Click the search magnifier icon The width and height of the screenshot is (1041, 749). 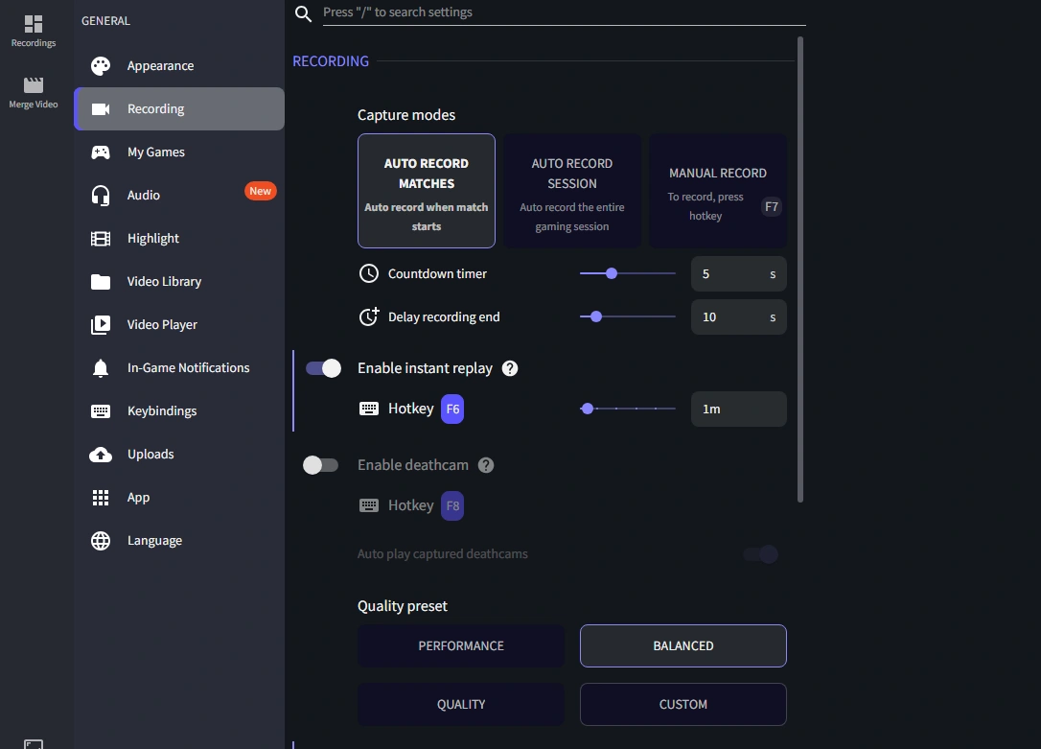[x=303, y=14]
